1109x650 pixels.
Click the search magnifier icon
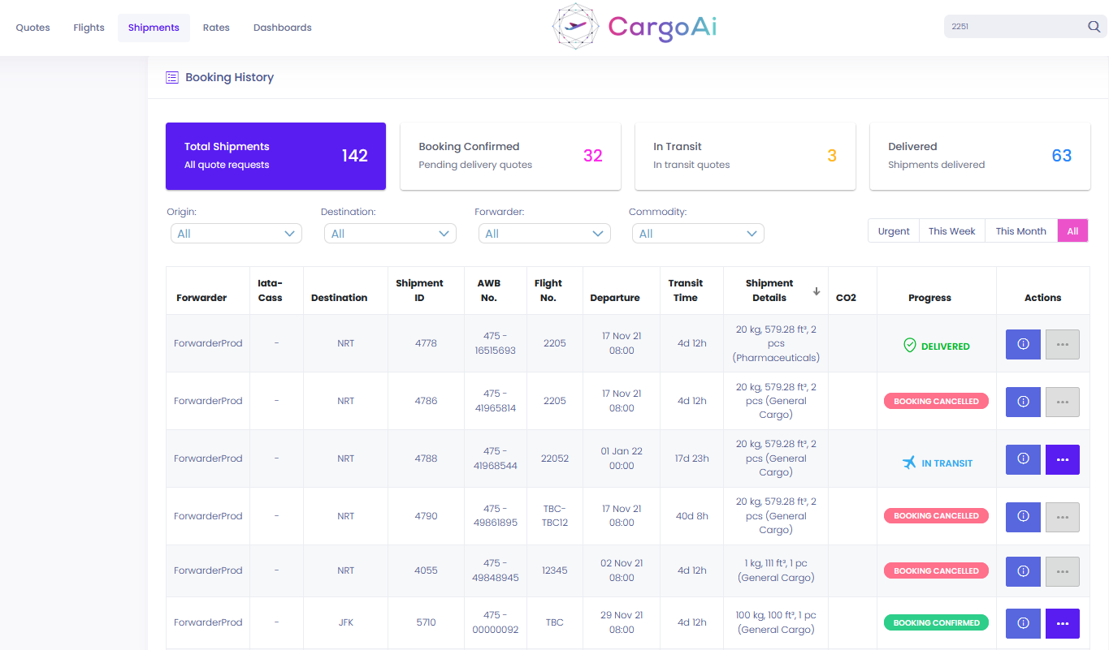(1094, 27)
